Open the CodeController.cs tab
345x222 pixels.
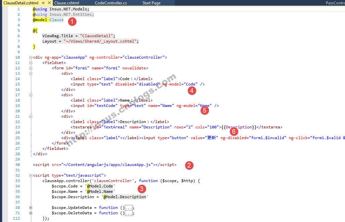click(111, 3)
